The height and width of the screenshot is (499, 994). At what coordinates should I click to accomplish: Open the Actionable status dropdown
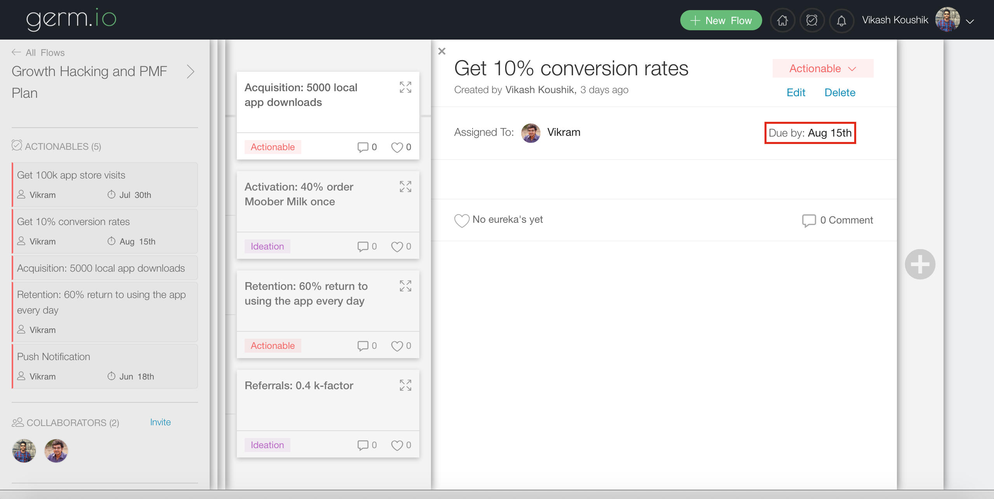823,69
